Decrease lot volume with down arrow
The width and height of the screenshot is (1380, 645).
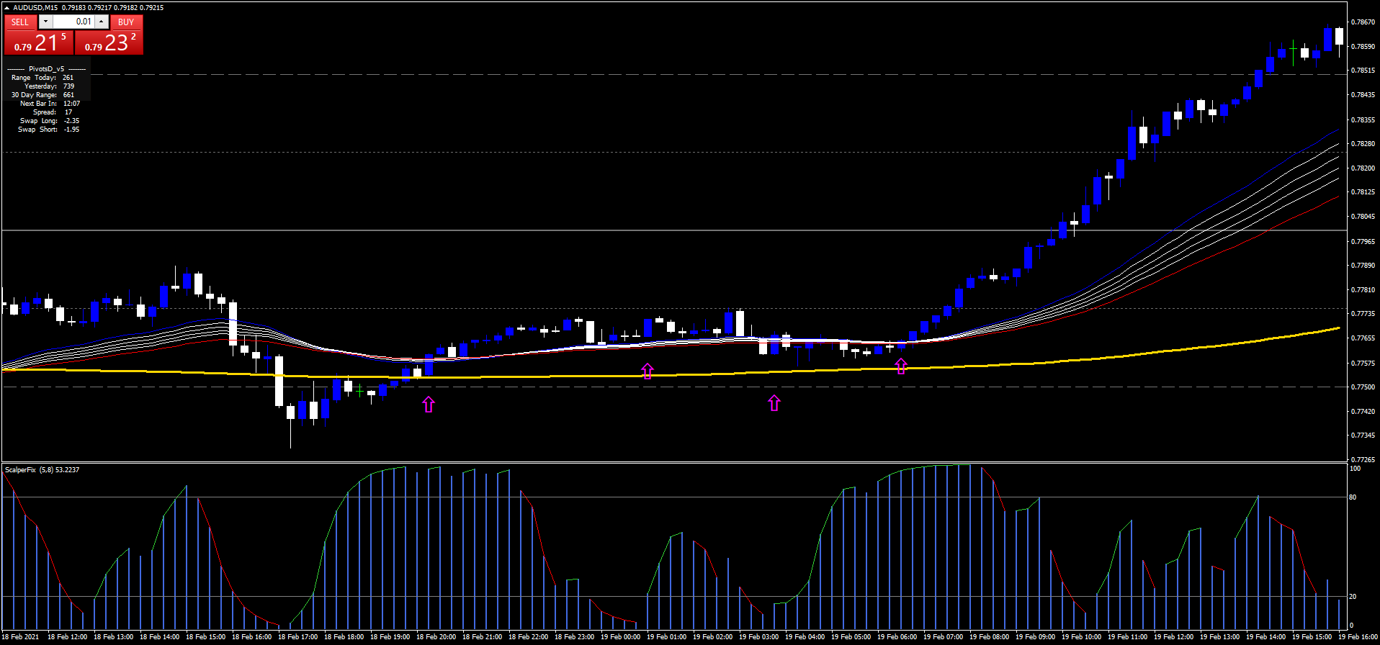click(45, 22)
